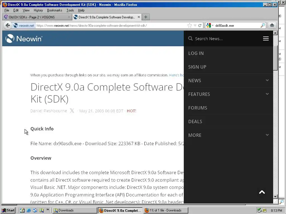Click the SIGN UP link
The width and height of the screenshot is (286, 214).
(197, 67)
